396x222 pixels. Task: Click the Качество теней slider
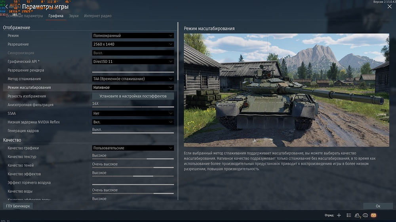point(133,167)
